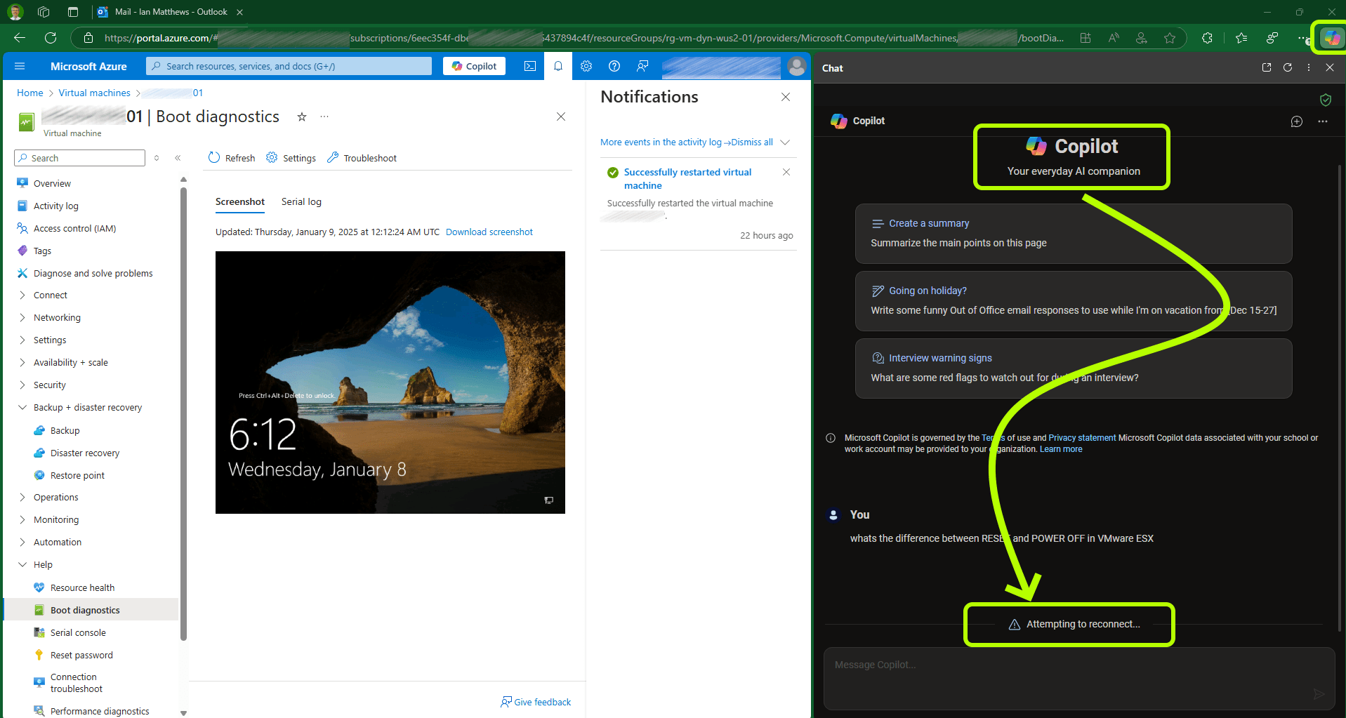The width and height of the screenshot is (1346, 718).
Task: Open the Azure feedback icon
Action: coord(642,66)
